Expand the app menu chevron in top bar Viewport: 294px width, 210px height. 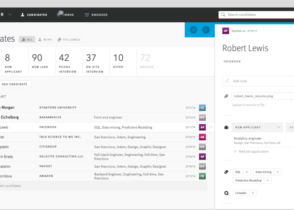[x=10, y=14]
